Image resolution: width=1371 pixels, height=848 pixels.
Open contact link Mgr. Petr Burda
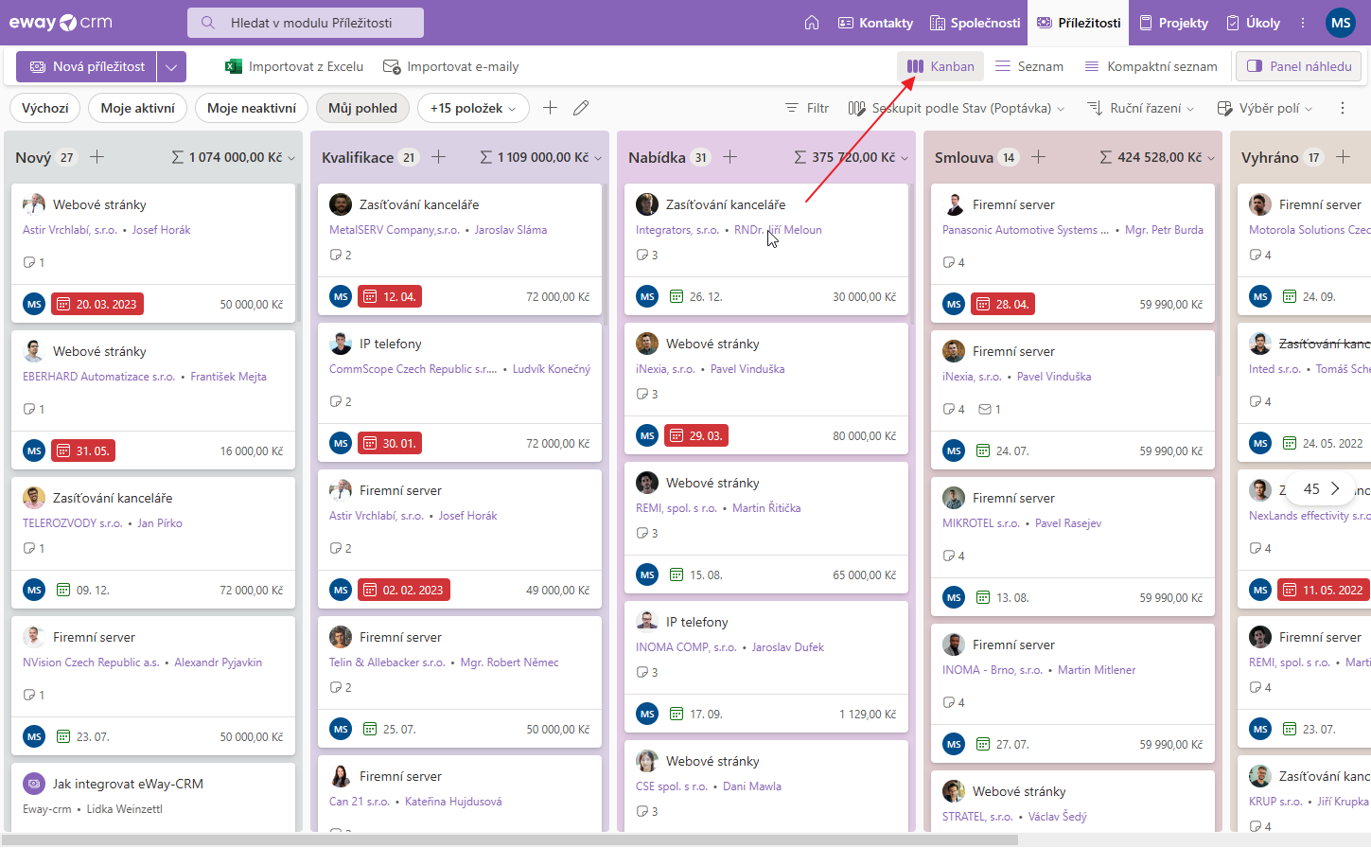tap(1164, 230)
